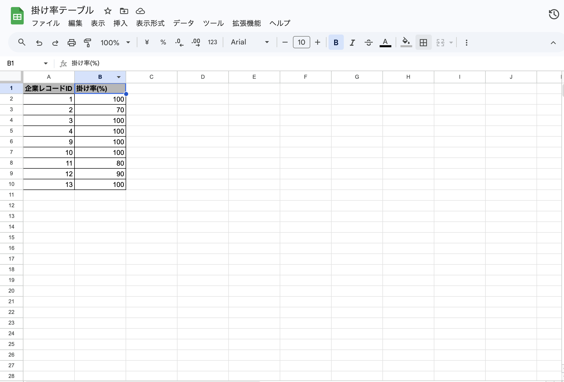Open version history clock icon
This screenshot has height=382, width=564.
point(554,14)
